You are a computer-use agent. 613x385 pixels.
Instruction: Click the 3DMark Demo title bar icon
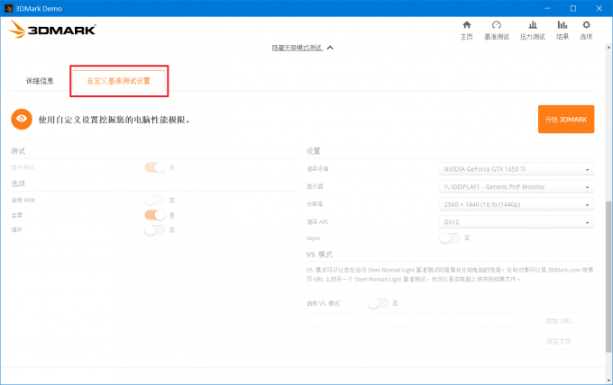[x=8, y=8]
